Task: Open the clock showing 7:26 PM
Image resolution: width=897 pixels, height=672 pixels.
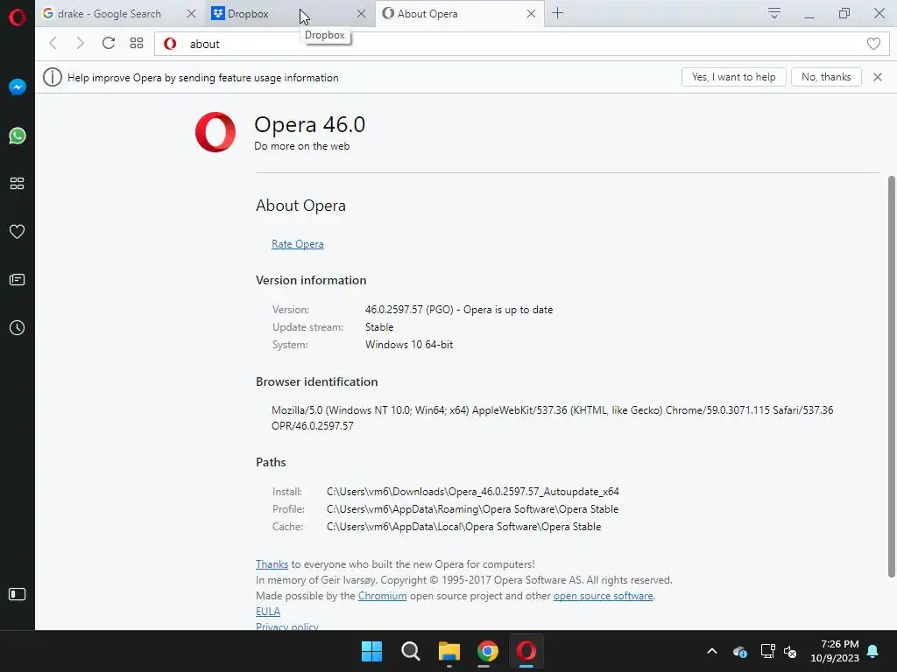Action: point(835,651)
